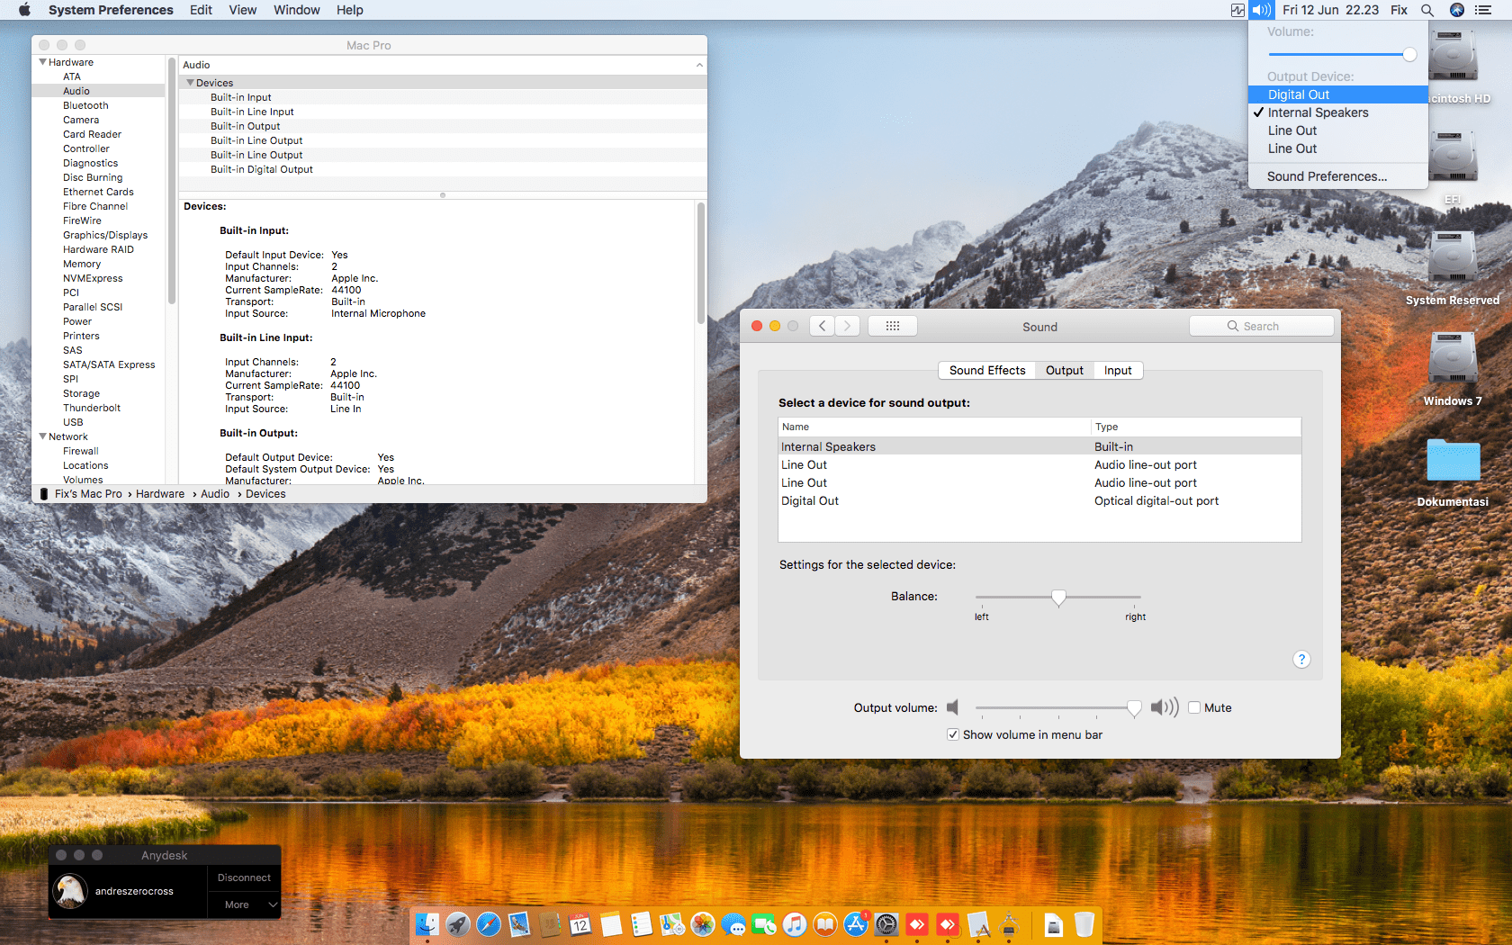
Task: Launch iTunes from the Dock
Action: 795,924
